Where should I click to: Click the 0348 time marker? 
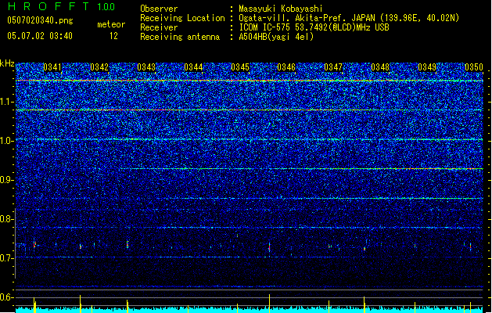pos(380,67)
